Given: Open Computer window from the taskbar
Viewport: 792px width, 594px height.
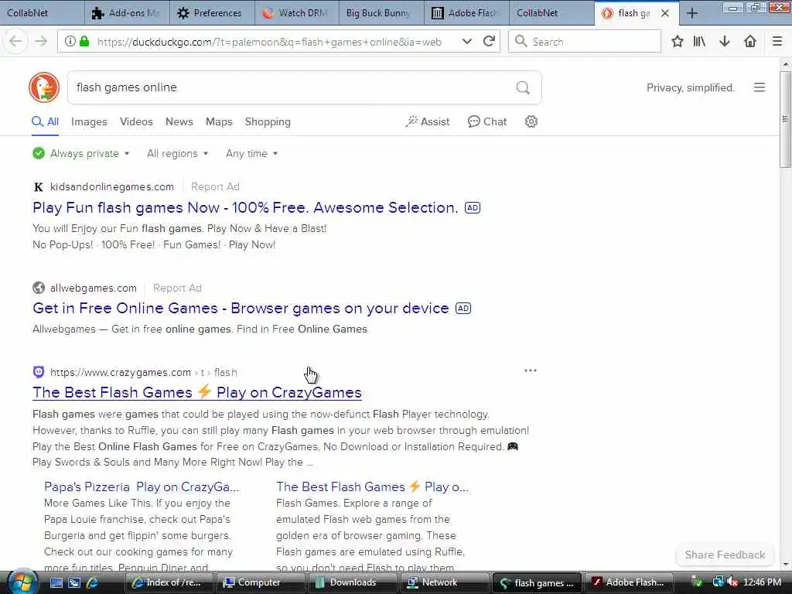Looking at the screenshot, I should (260, 582).
